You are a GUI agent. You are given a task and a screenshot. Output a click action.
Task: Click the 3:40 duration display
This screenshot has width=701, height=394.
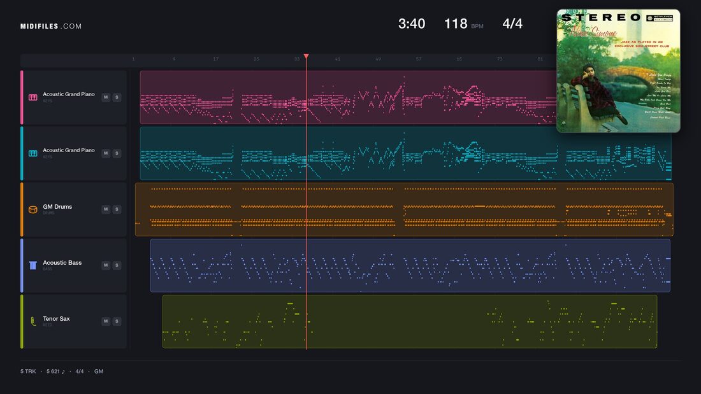point(412,24)
